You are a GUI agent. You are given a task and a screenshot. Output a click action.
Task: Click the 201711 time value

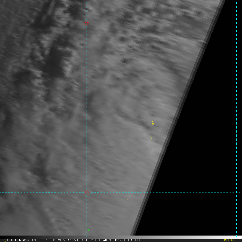[x=89, y=240]
